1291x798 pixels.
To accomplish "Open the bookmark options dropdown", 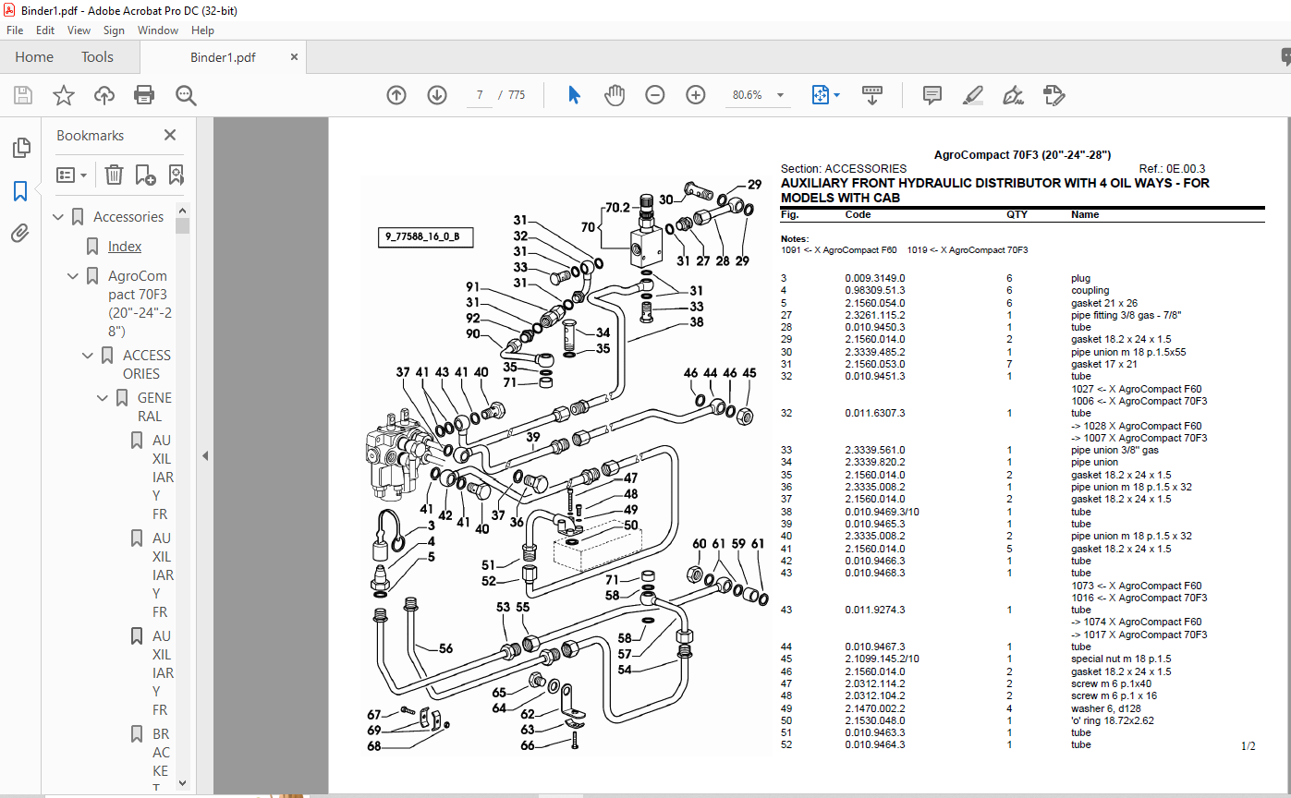I will point(72,175).
